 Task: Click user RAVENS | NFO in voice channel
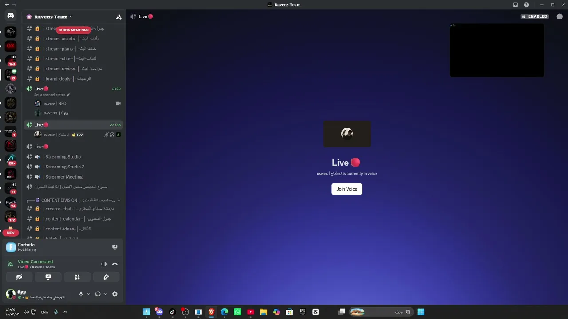(77, 104)
